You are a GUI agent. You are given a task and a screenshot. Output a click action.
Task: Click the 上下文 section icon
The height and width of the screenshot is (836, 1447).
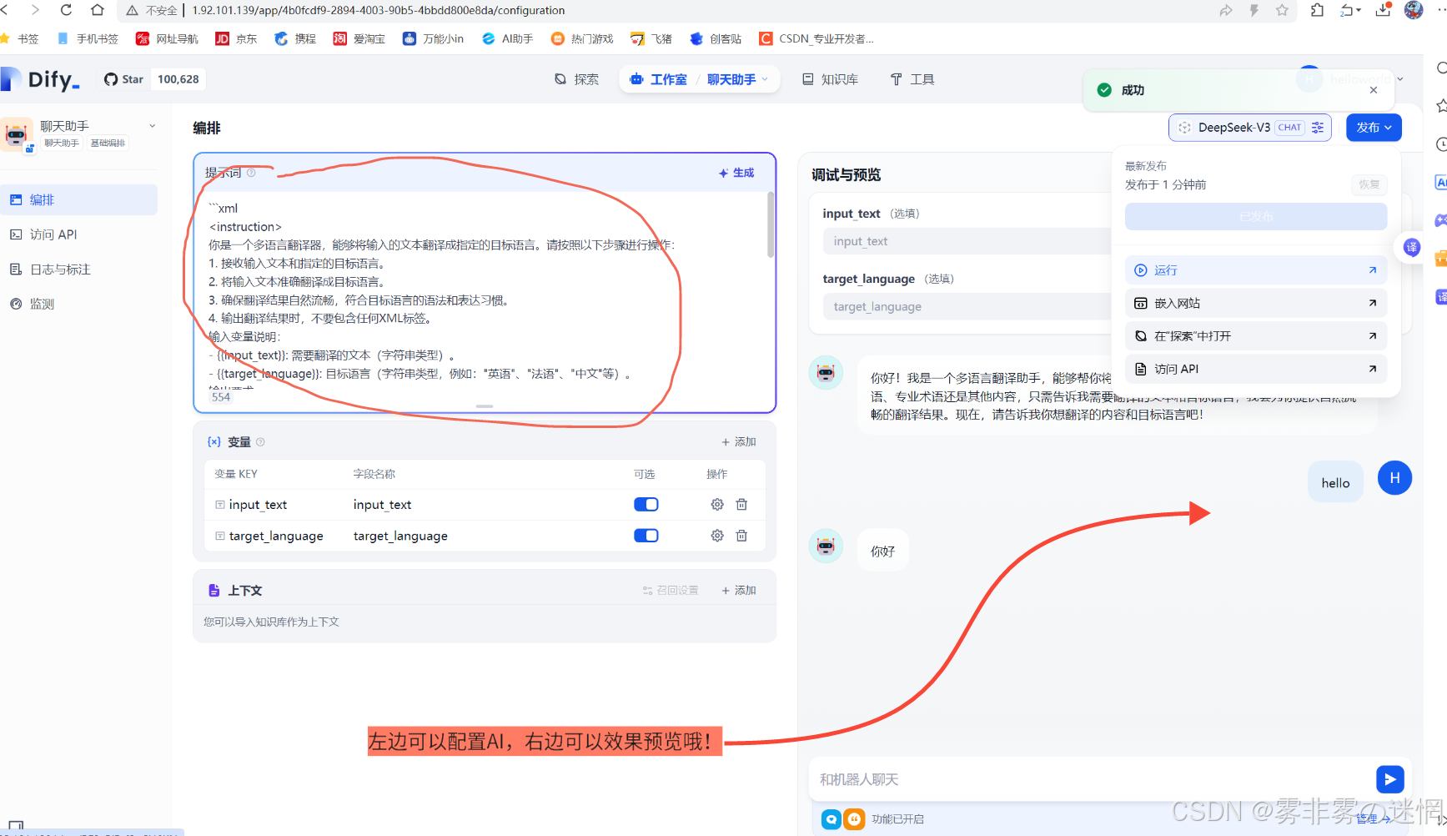[214, 591]
